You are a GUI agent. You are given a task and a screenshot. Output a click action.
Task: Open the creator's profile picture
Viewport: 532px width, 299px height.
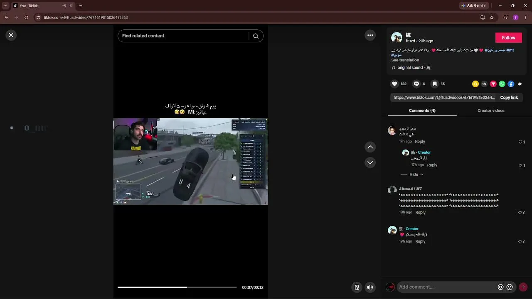coord(397,37)
